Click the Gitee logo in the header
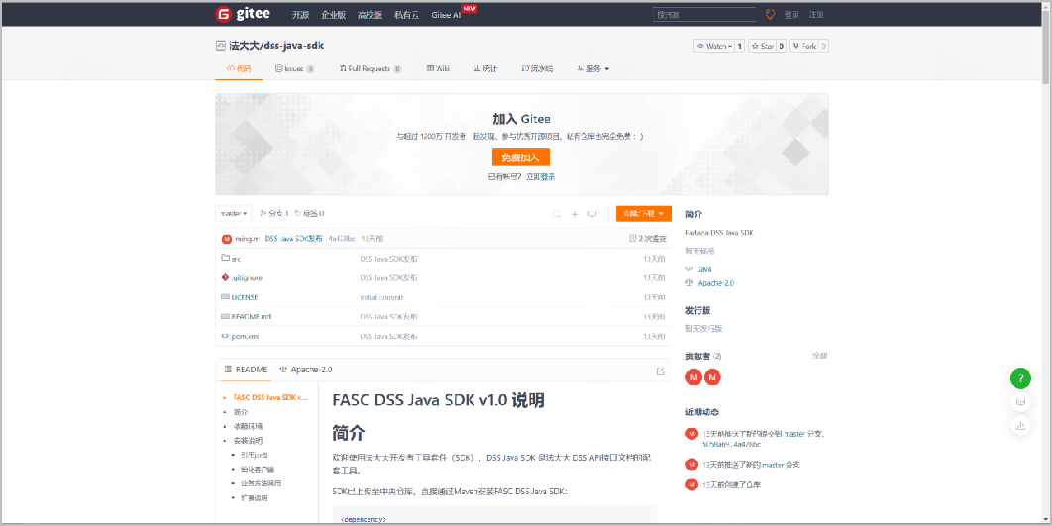The height and width of the screenshot is (526, 1052). [244, 14]
